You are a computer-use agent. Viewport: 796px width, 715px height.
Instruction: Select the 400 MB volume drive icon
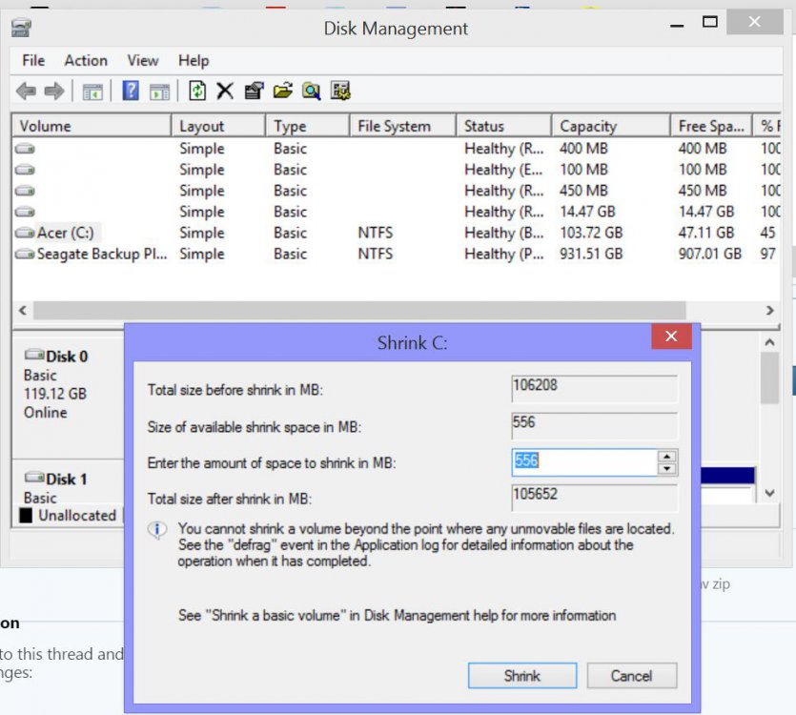(x=25, y=149)
